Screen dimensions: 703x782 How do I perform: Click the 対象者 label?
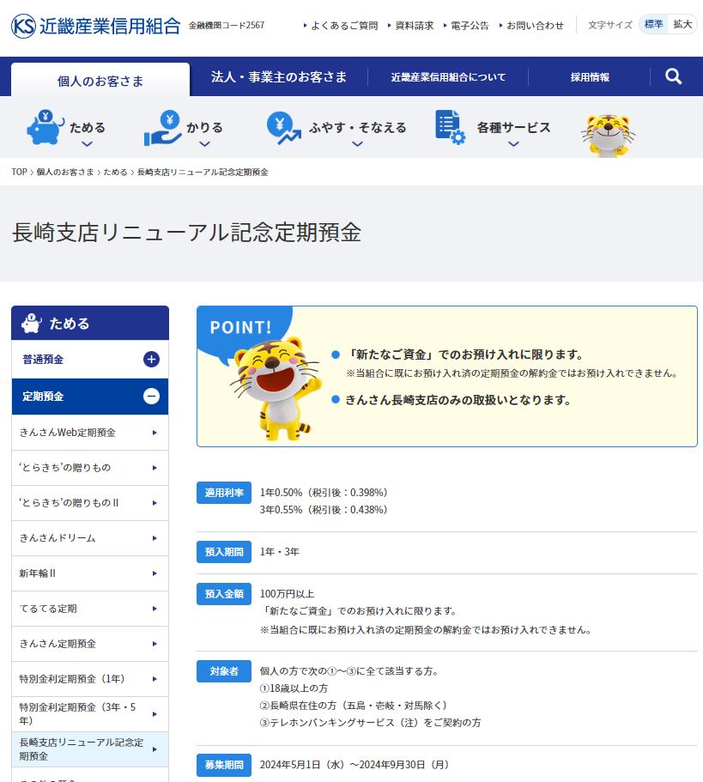coord(224,671)
